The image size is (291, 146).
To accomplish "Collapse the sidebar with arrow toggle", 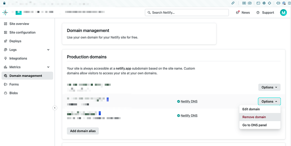I will tap(55, 108).
